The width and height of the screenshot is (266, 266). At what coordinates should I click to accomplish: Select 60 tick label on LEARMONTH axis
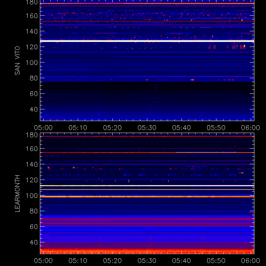click(34, 227)
